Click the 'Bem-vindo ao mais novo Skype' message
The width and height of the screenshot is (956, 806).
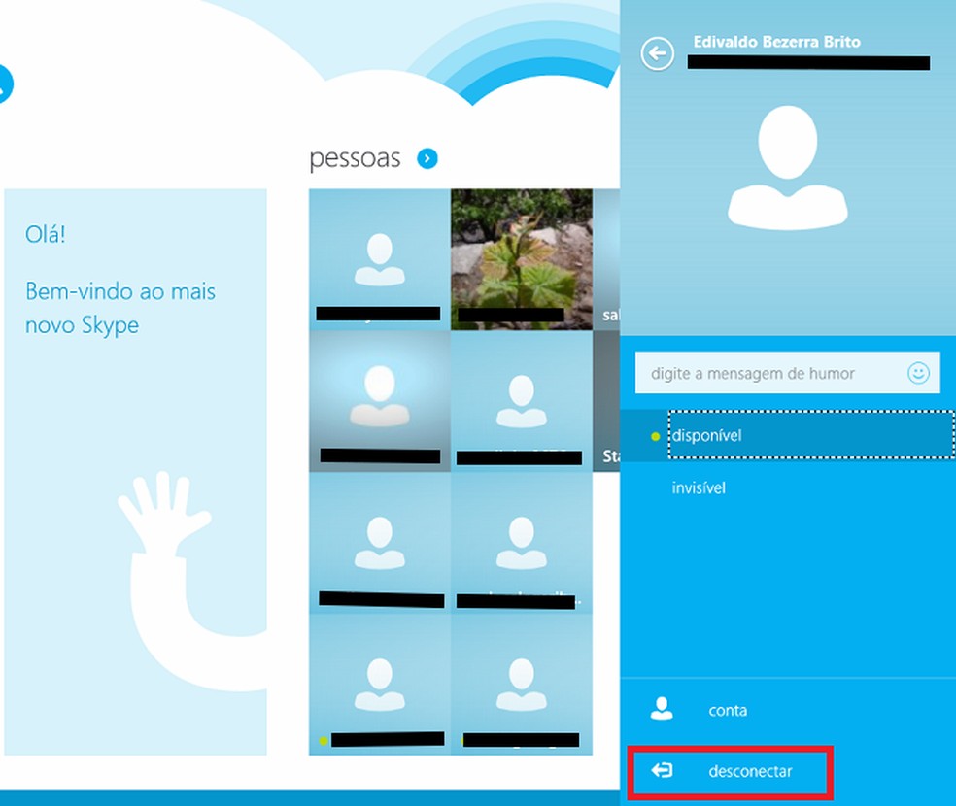[120, 308]
